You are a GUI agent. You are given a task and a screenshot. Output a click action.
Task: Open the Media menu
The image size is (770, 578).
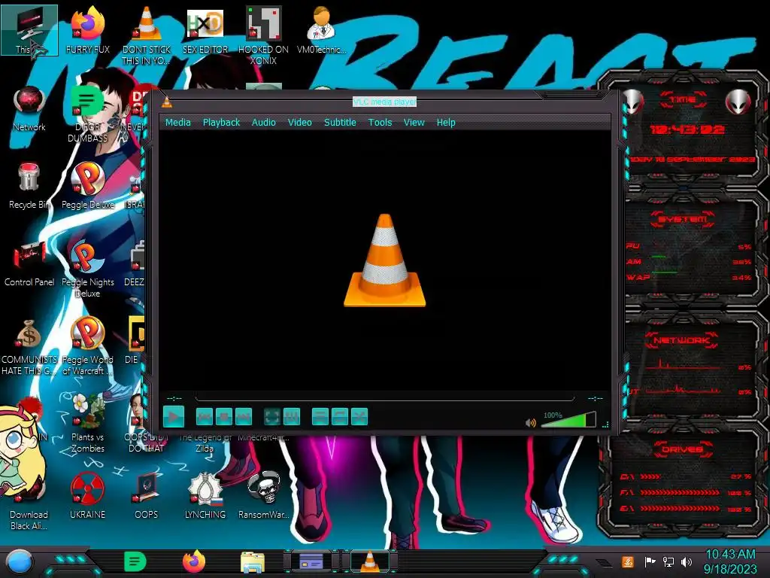coord(177,123)
